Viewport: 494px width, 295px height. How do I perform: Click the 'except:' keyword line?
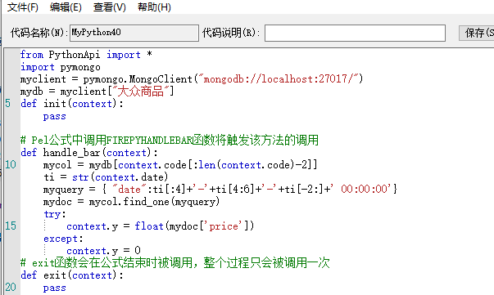(x=63, y=239)
